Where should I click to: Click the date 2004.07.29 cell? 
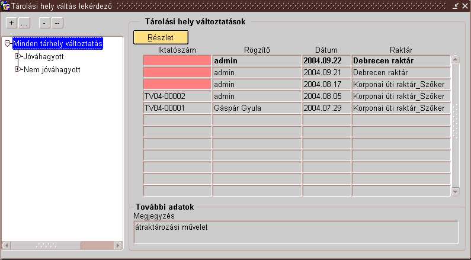point(327,108)
